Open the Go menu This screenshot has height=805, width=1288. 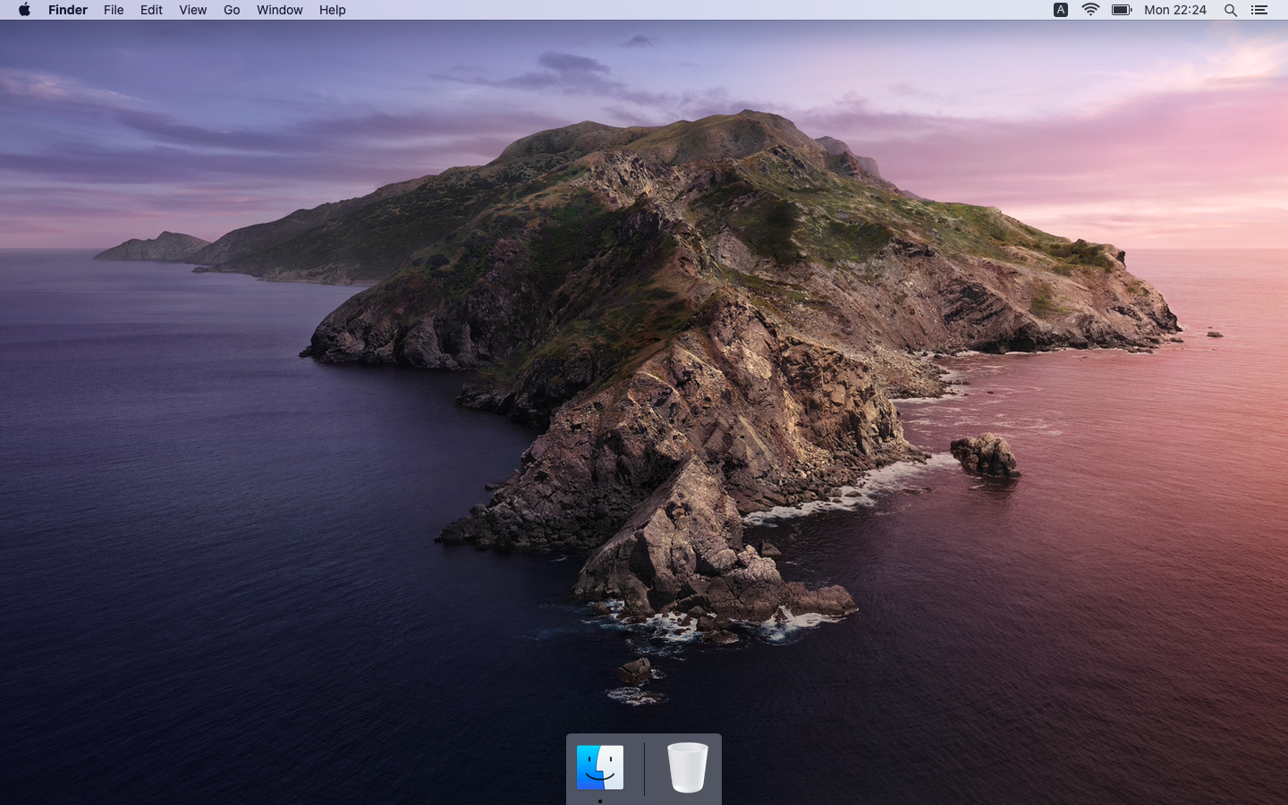232,10
